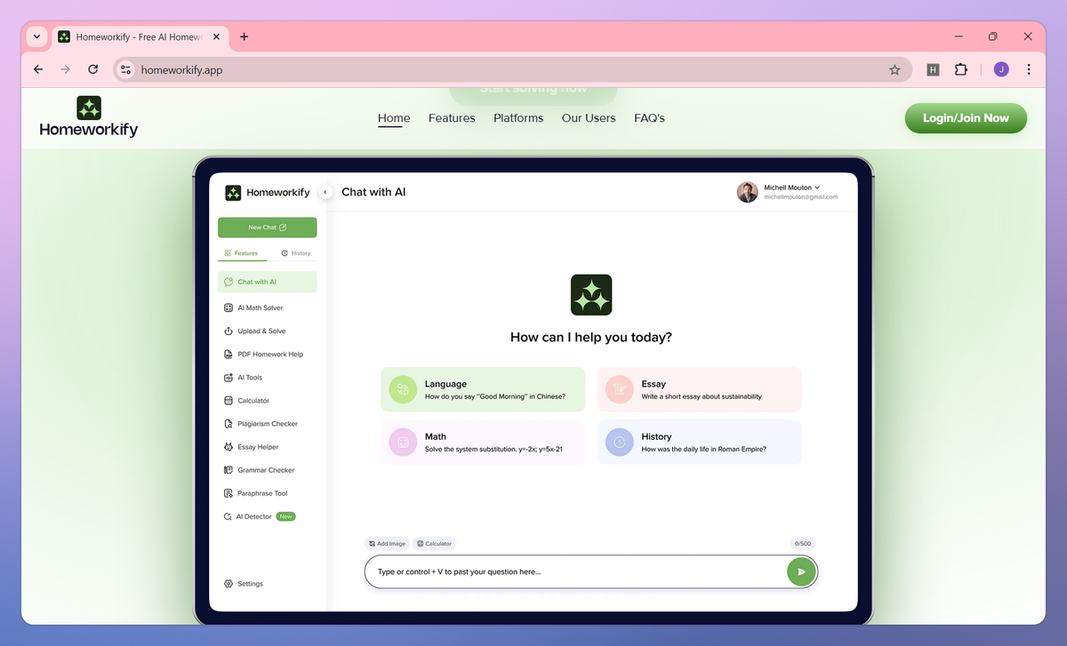The image size is (1067, 646).
Task: Click the 'Chat with AI' page heading
Action: tap(373, 192)
